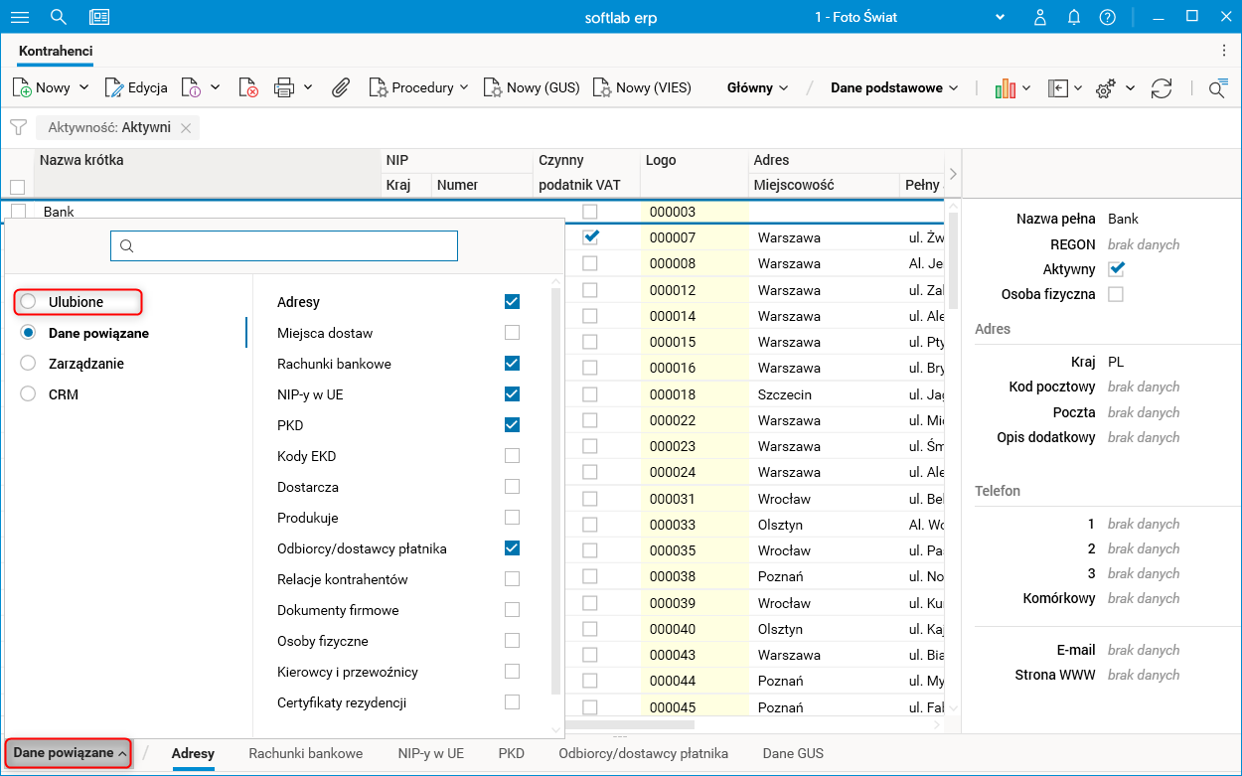The height and width of the screenshot is (776, 1242).
Task: Collapse the Dane powiązane selector
Action: (x=70, y=753)
